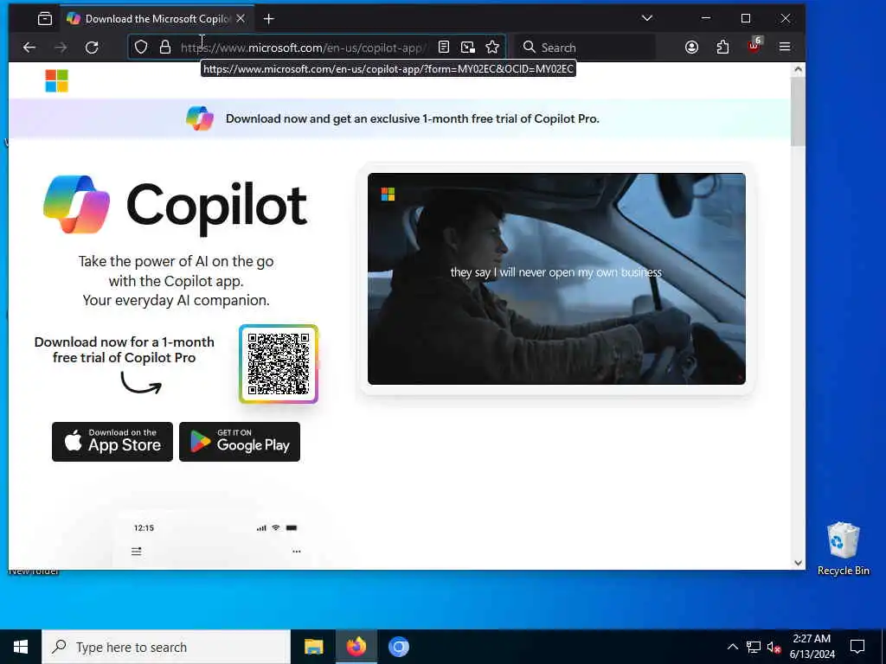Open the notification center icon
The width and height of the screenshot is (886, 664).
tap(857, 647)
